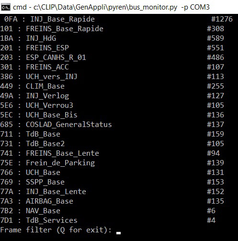Click the #153 counter value
The height and width of the screenshot is (241, 238).
click(215, 182)
